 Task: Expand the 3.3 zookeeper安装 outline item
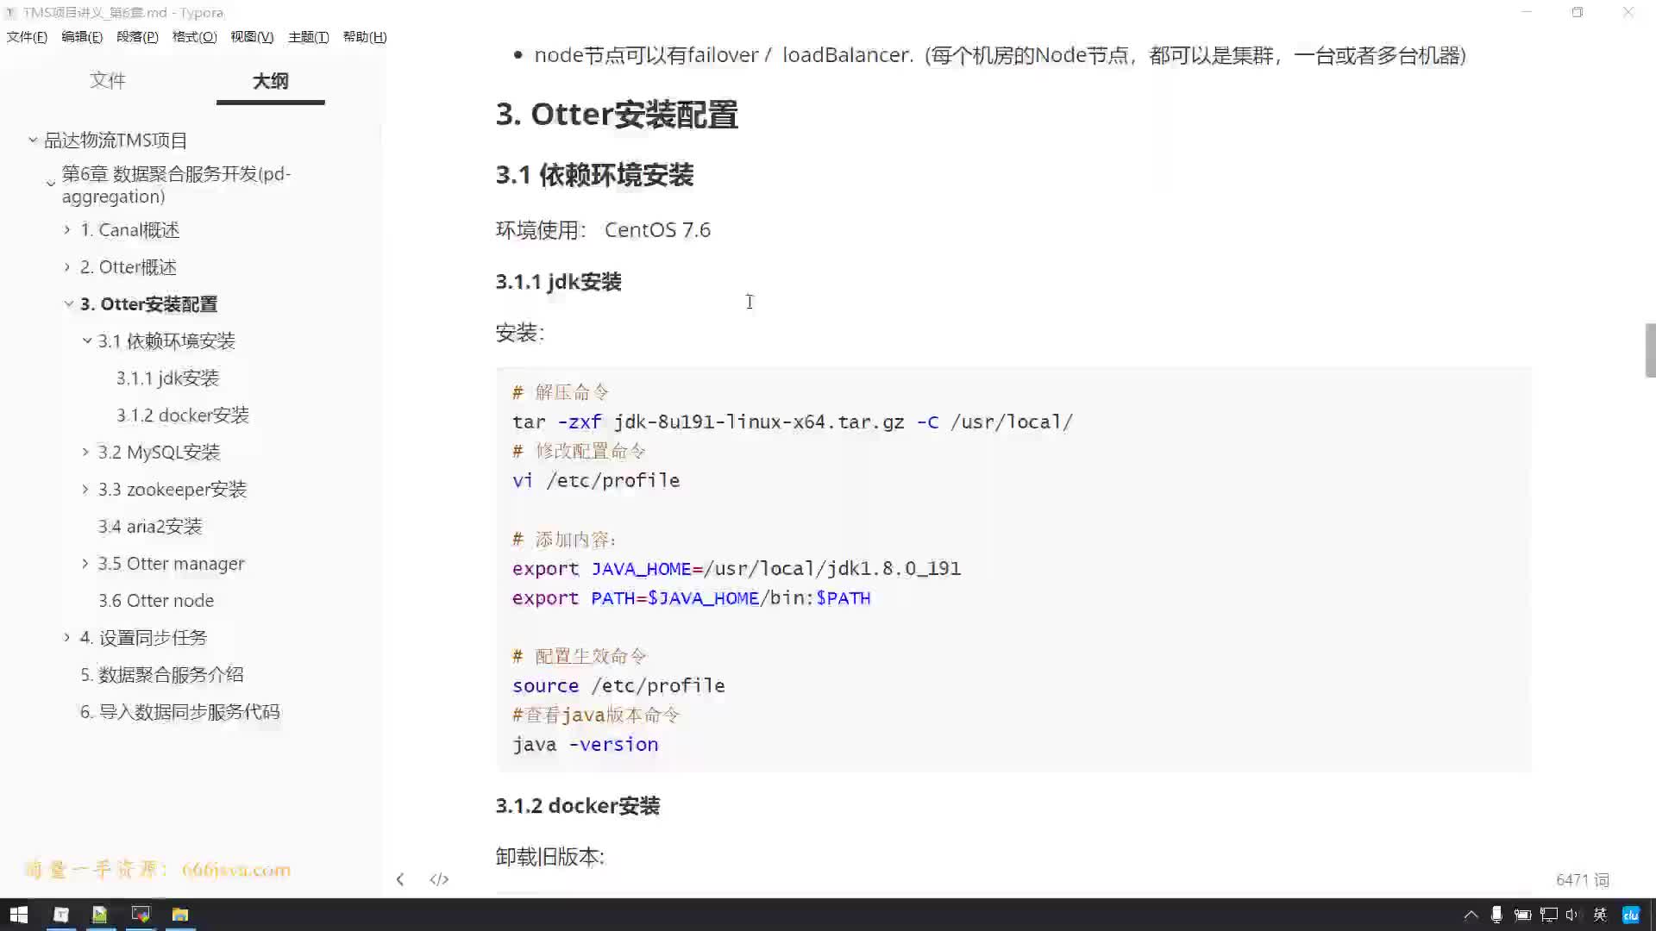pyautogui.click(x=85, y=489)
